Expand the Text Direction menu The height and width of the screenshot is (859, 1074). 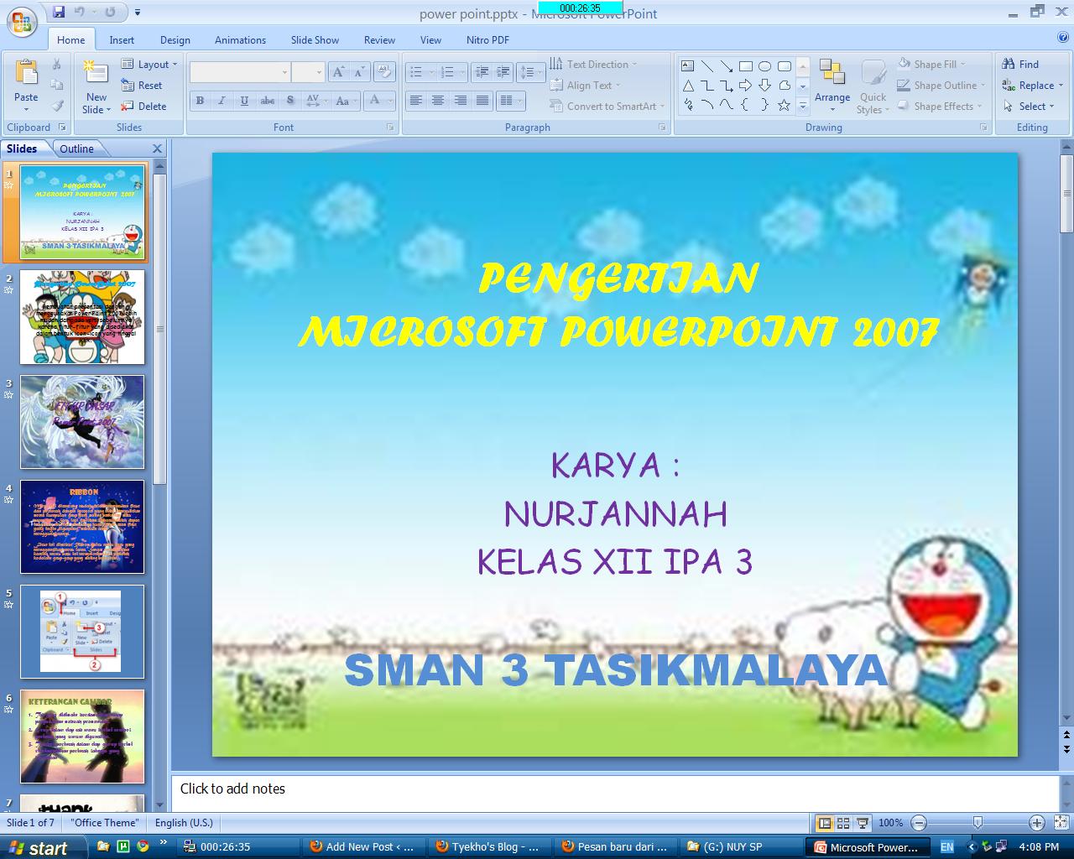(594, 65)
